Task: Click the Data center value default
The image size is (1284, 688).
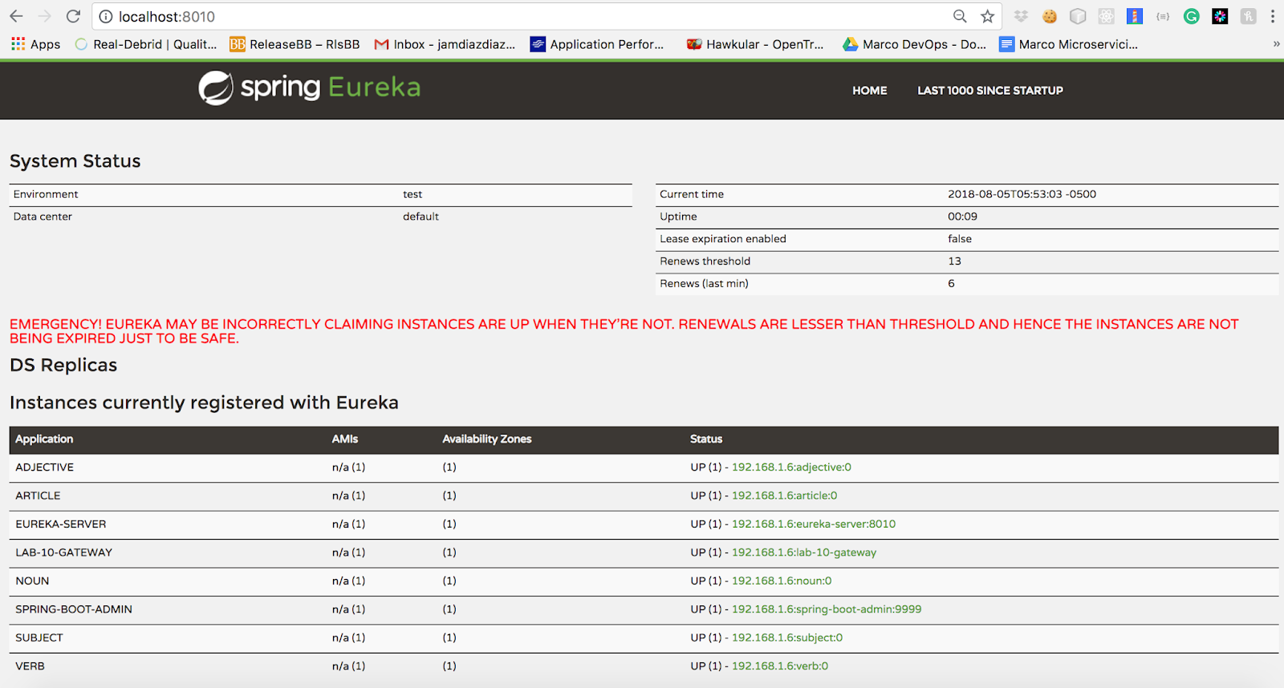Action: (421, 217)
